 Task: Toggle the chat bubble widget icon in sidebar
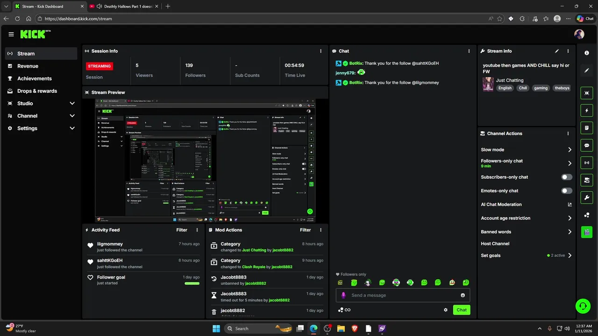pyautogui.click(x=587, y=146)
